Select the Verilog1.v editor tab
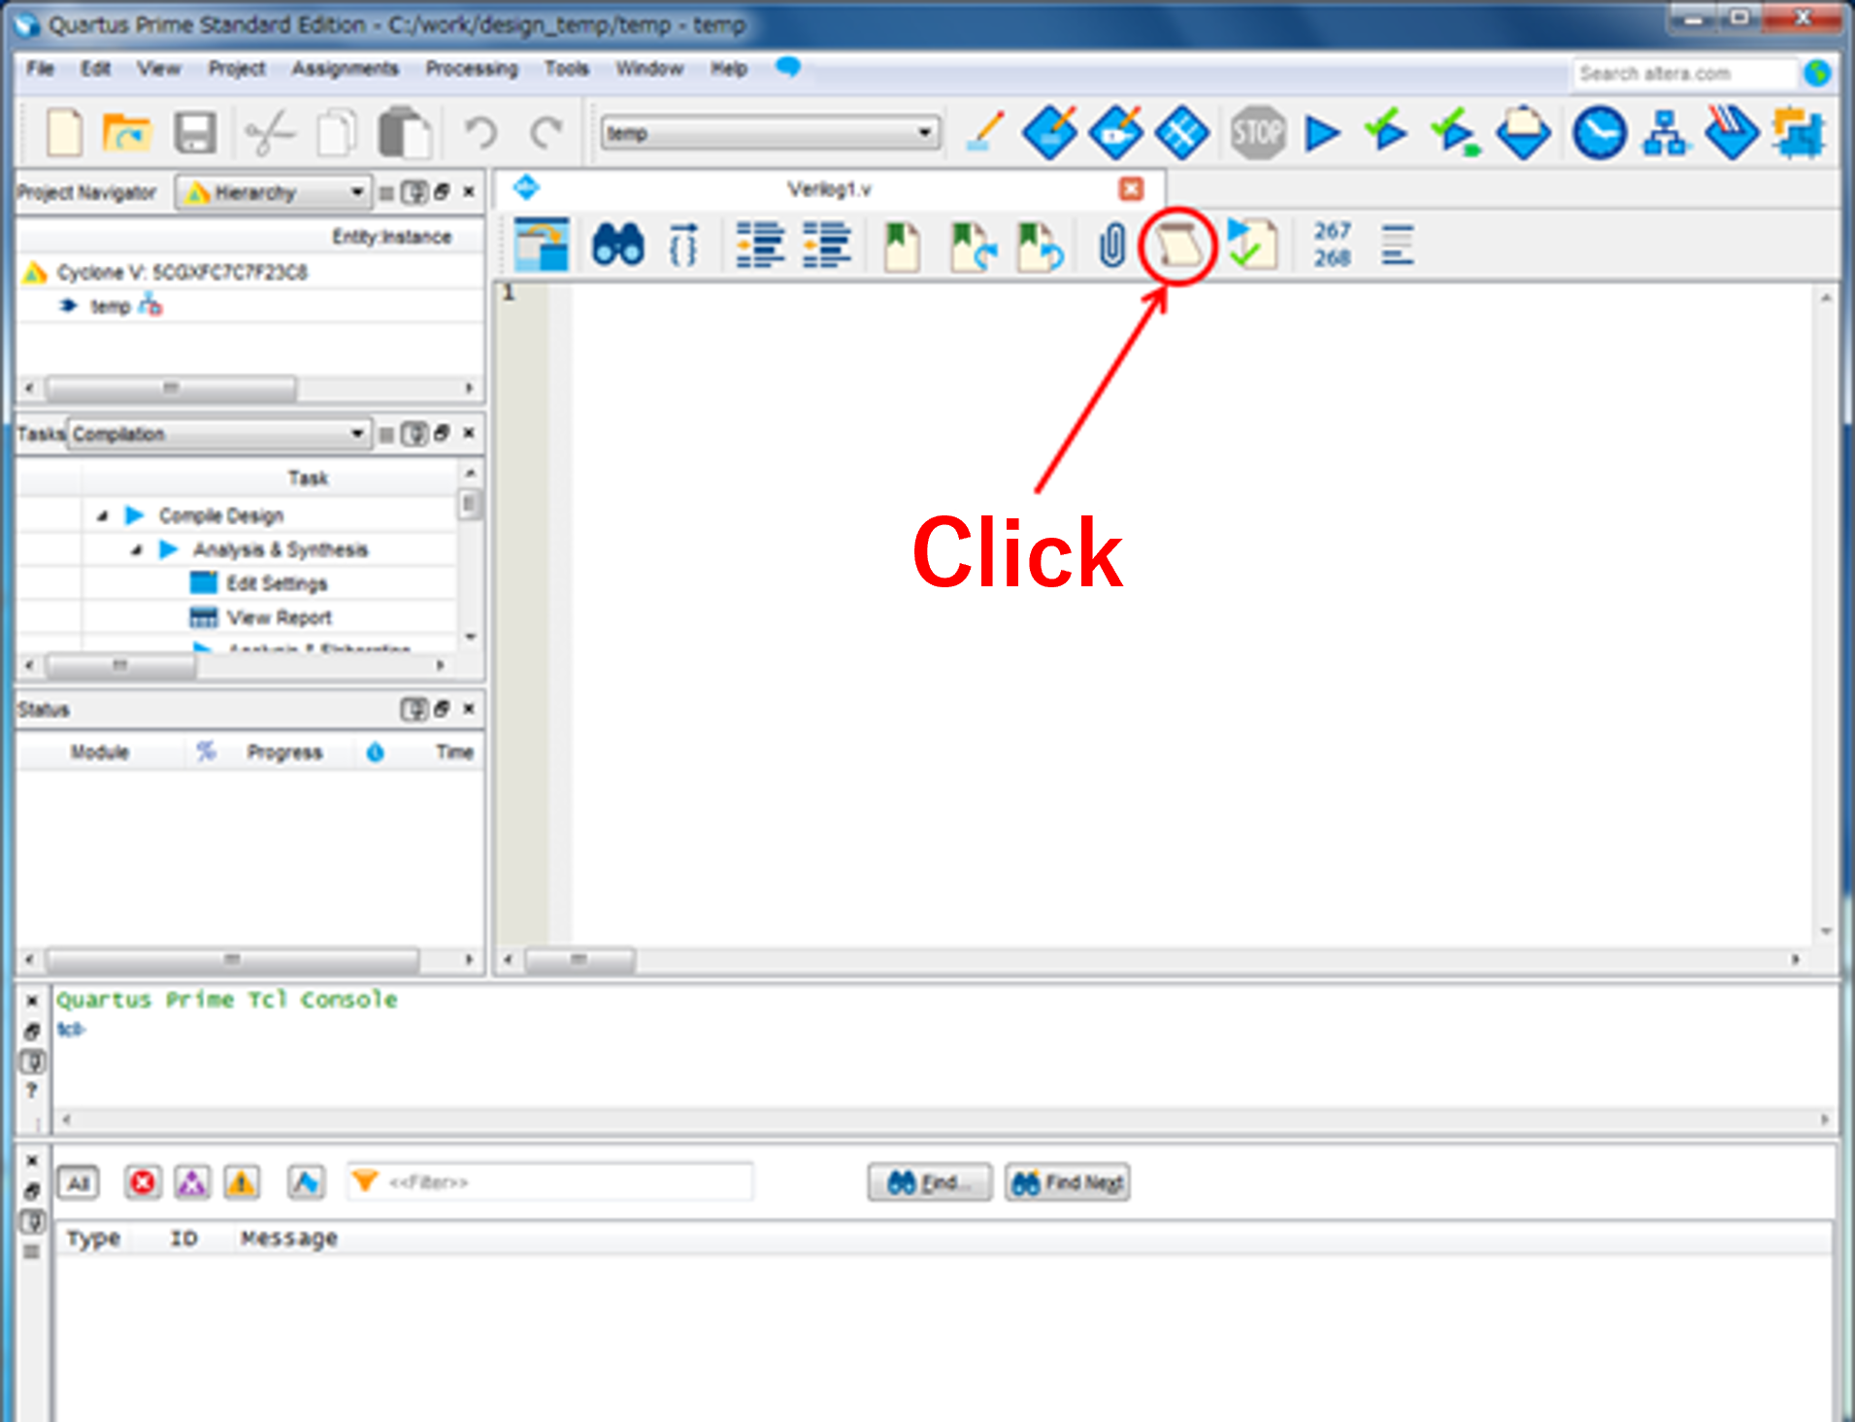The width and height of the screenshot is (1855, 1422). 829,188
